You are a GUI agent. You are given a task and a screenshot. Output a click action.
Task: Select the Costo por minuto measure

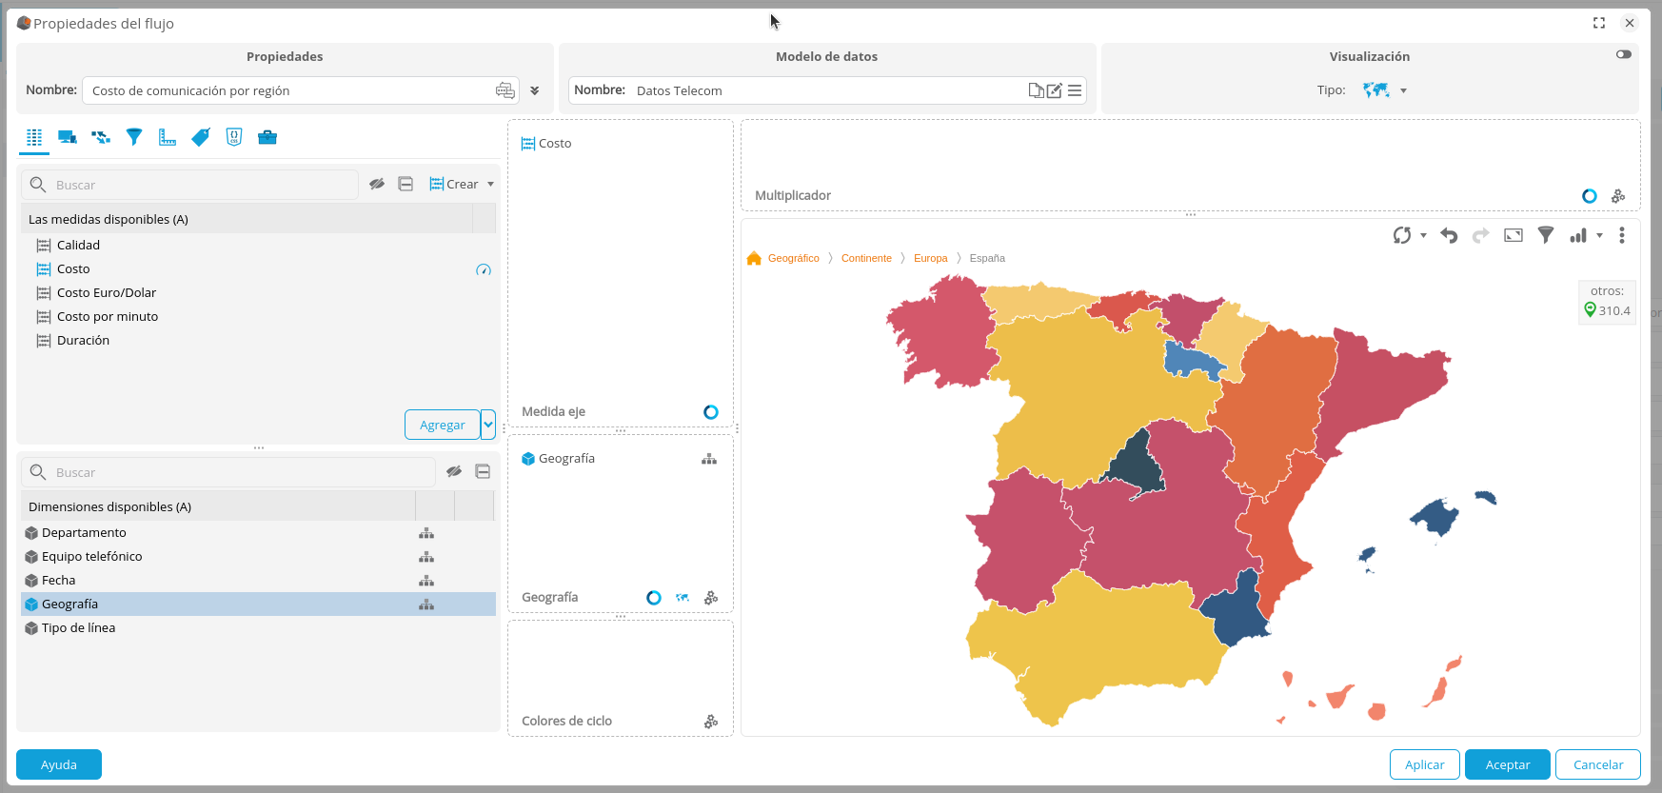(x=108, y=316)
